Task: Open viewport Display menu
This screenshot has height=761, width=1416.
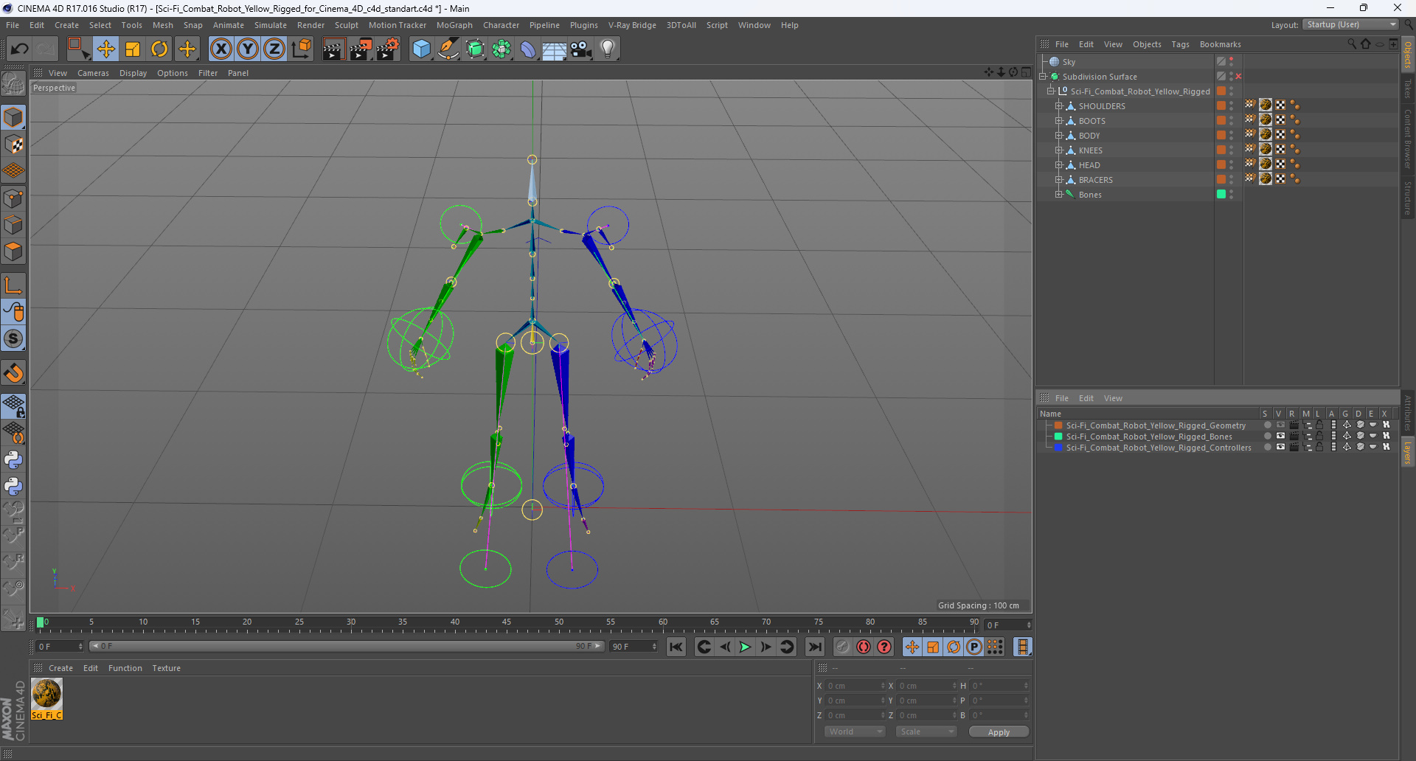Action: (133, 73)
